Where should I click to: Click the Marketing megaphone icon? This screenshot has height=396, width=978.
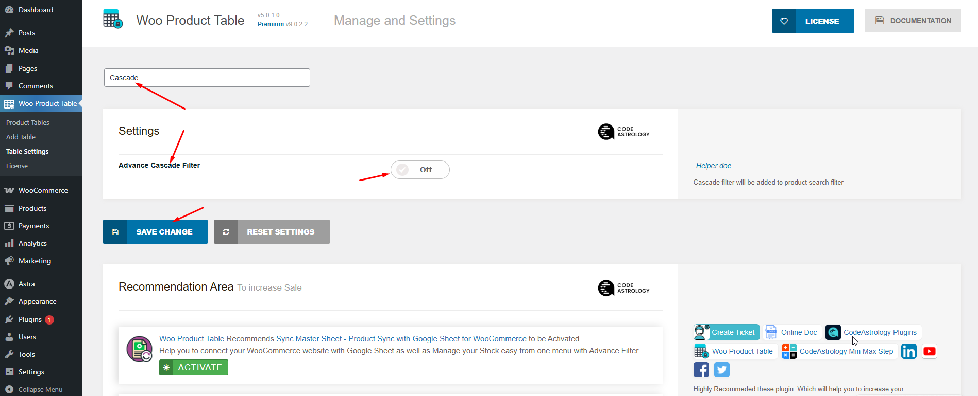tap(9, 261)
